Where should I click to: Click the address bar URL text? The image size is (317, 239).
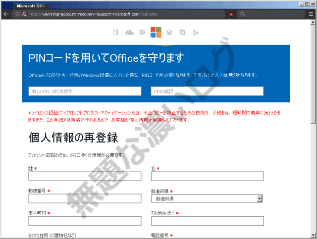click(x=94, y=14)
